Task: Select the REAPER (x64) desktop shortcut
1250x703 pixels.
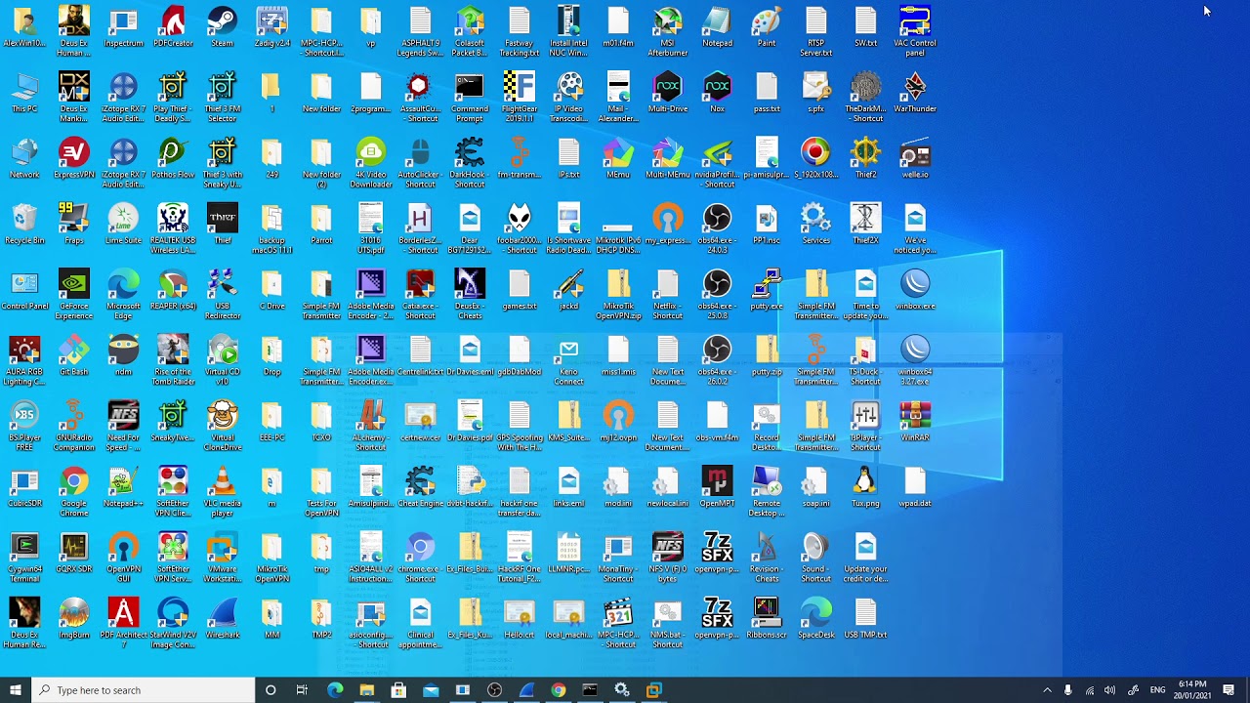Action: coord(173,290)
